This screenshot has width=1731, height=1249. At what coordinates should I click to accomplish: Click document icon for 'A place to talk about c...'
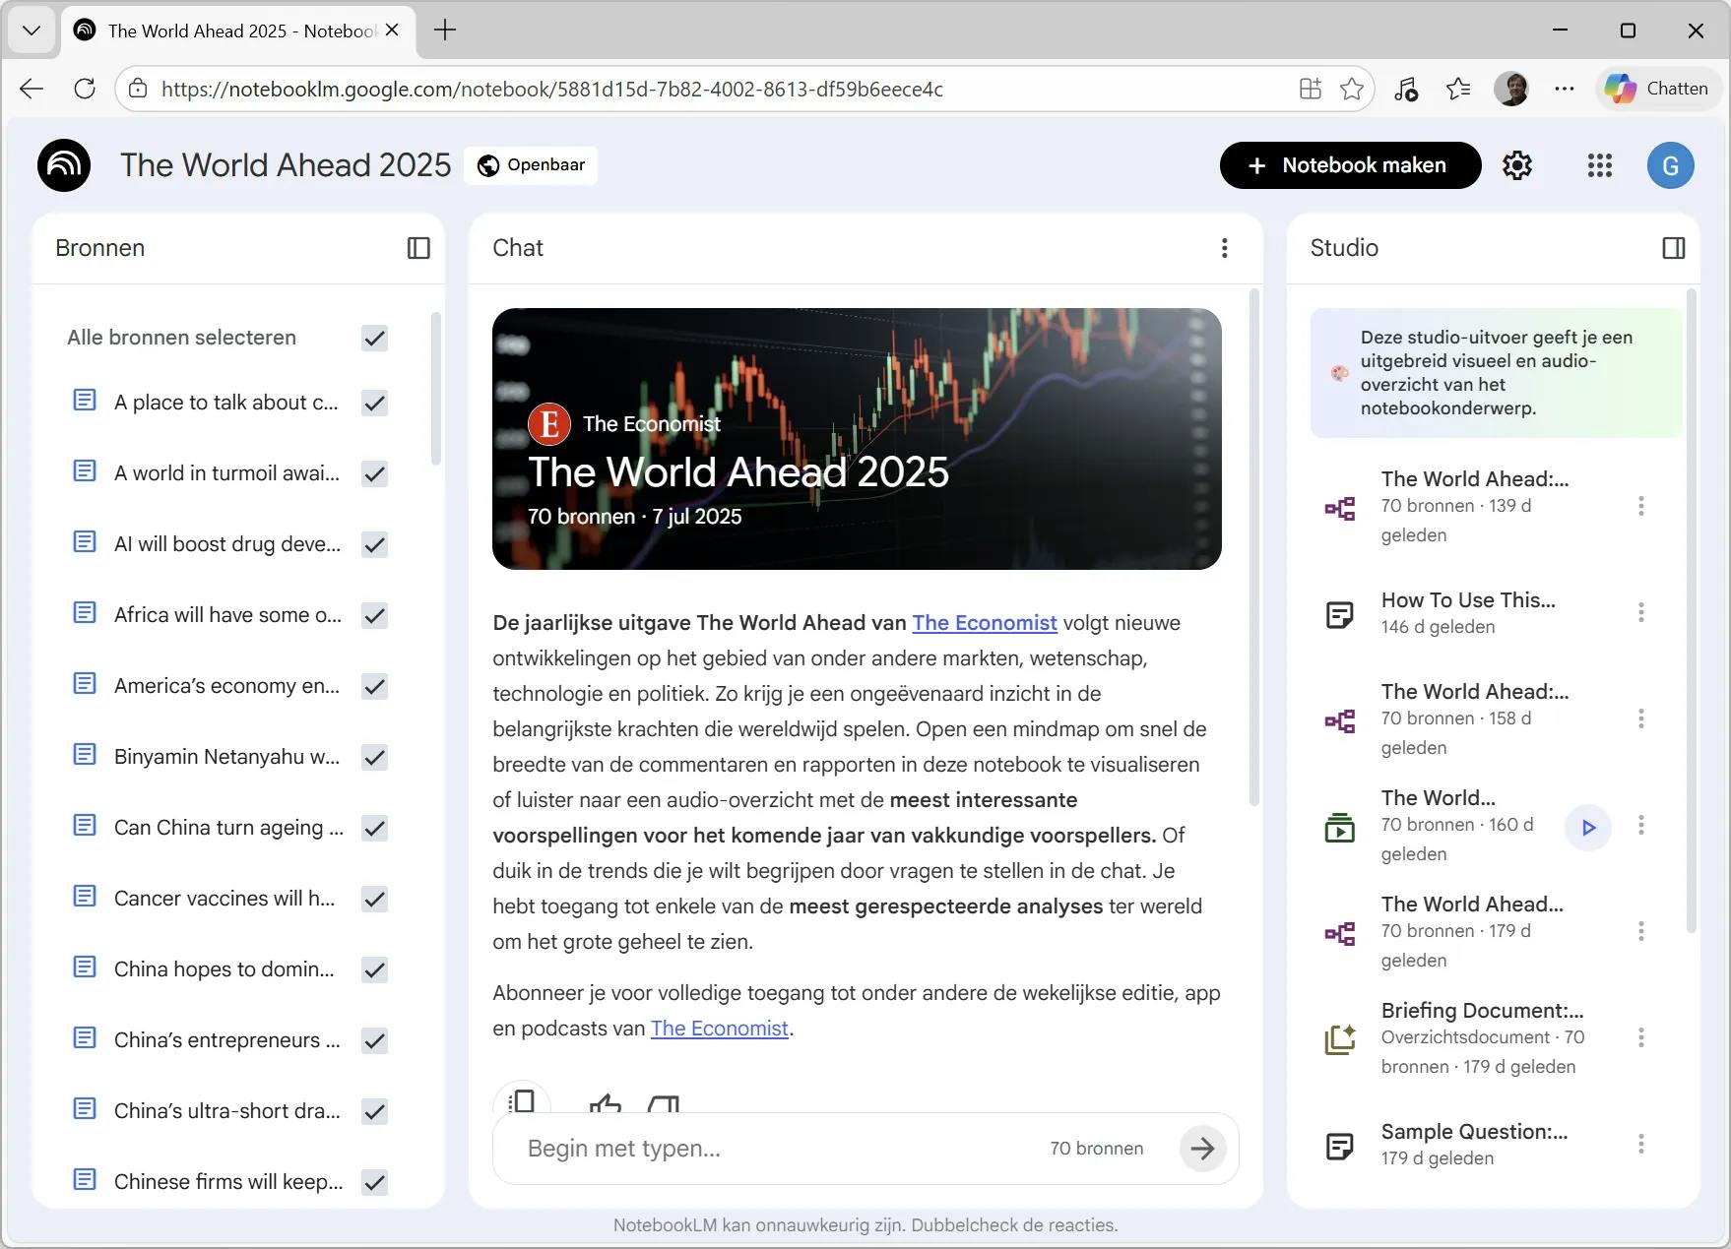coord(86,401)
